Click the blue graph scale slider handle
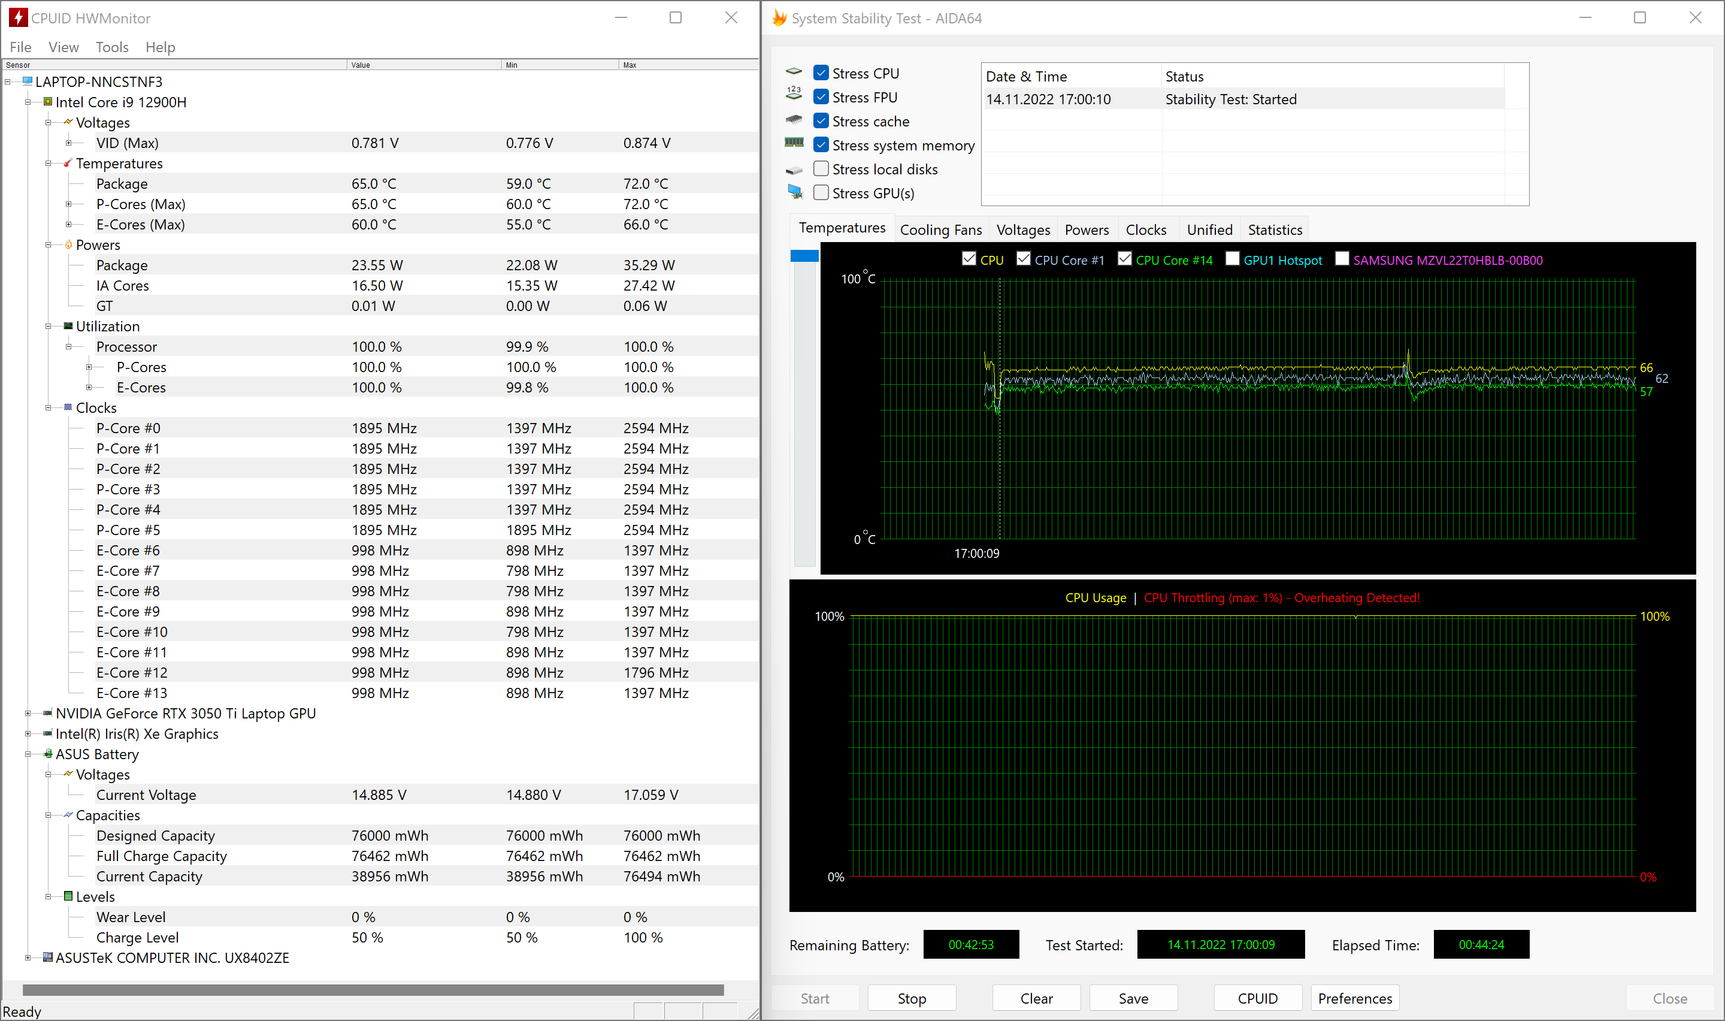 (804, 256)
